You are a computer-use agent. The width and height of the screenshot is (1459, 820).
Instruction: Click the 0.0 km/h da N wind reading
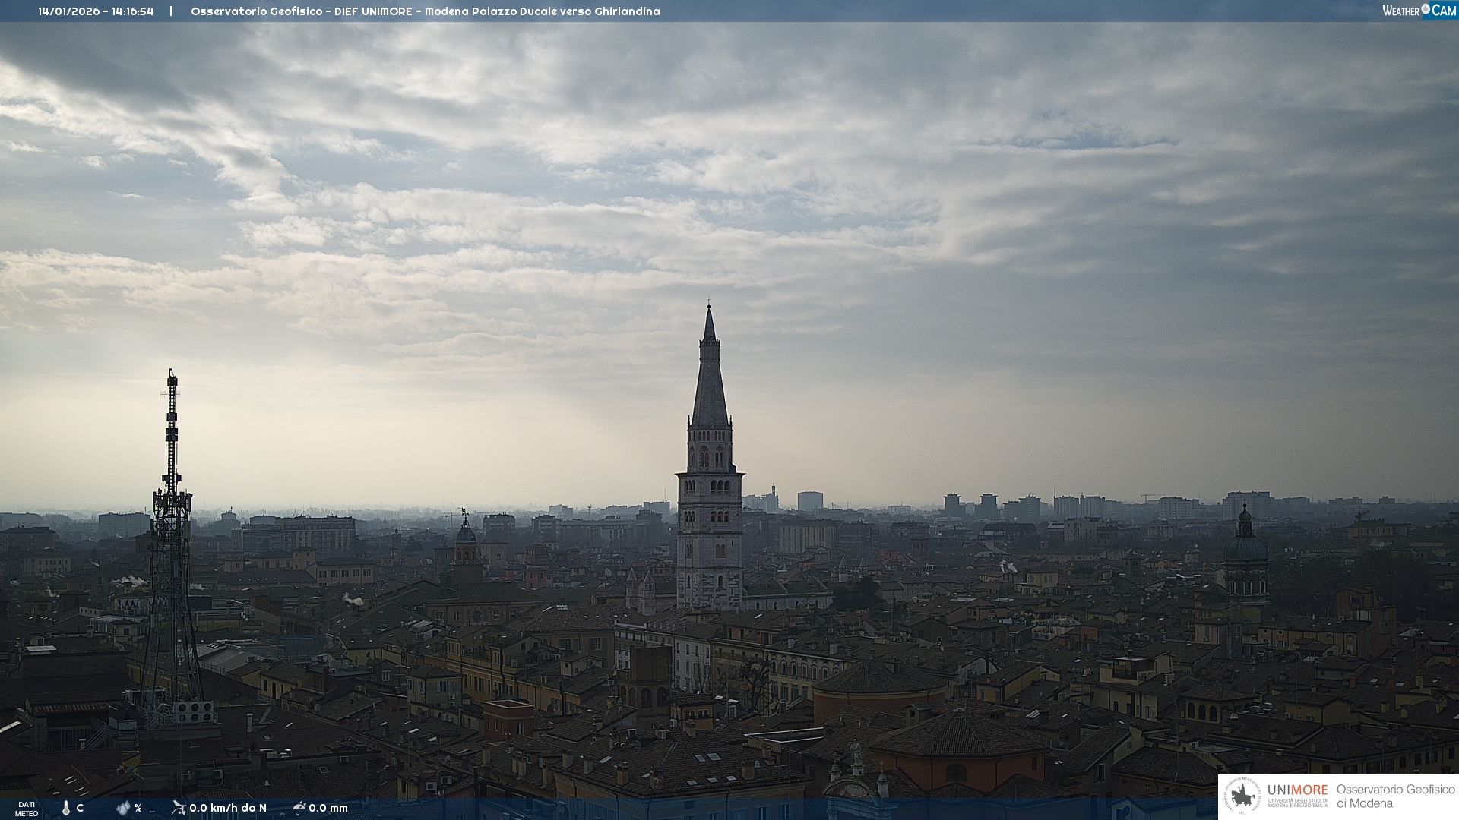228,808
